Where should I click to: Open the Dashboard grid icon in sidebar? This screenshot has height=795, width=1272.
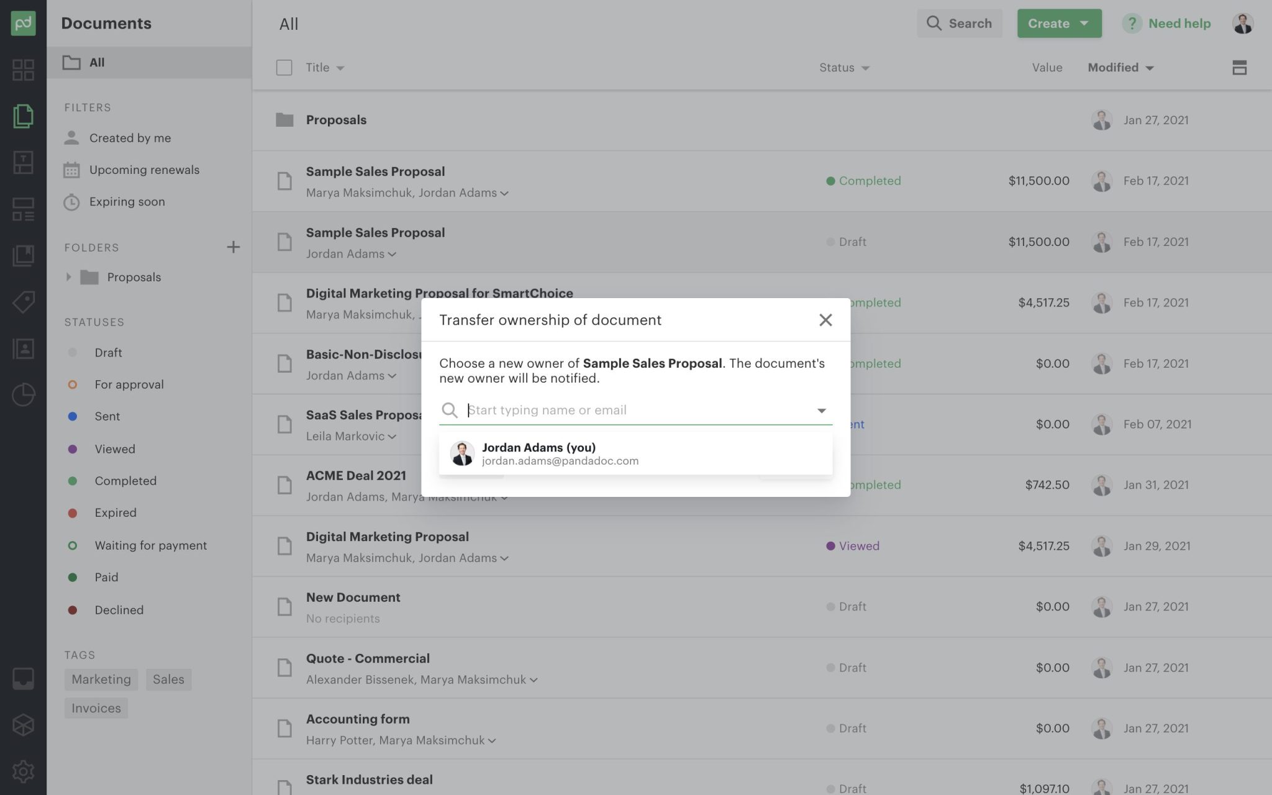tap(24, 70)
